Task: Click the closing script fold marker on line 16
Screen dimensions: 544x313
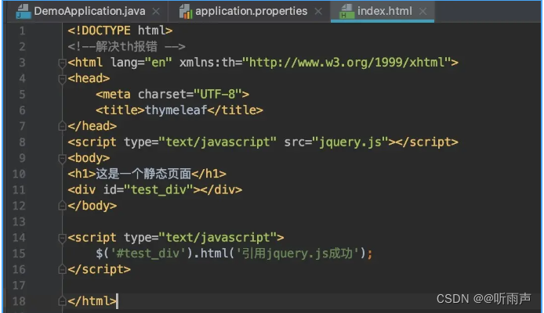Action: tap(62, 269)
